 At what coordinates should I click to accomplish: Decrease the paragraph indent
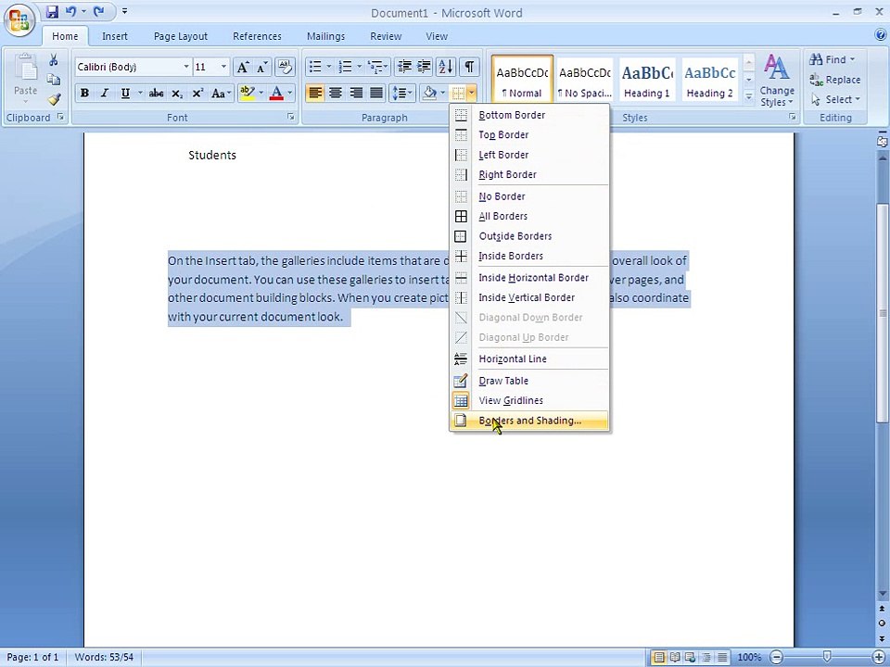pyautogui.click(x=404, y=67)
